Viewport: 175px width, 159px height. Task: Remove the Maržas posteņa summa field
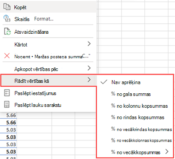tap(48, 56)
